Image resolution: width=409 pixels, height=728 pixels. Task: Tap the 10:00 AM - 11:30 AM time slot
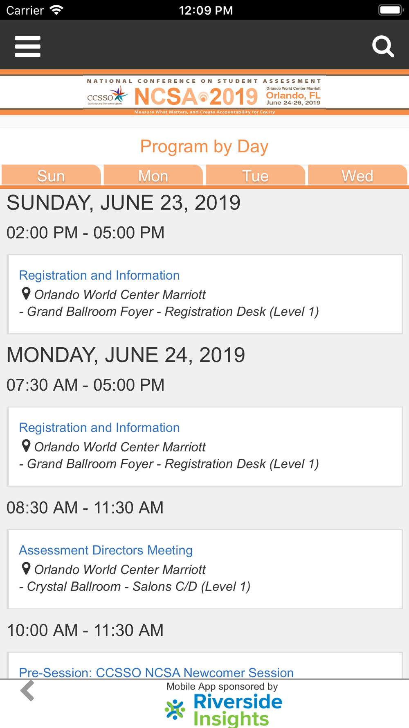pos(85,630)
